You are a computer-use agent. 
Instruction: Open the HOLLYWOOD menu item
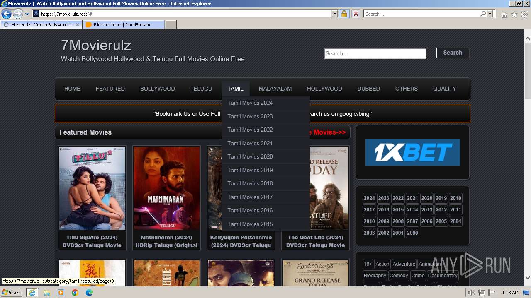324,89
